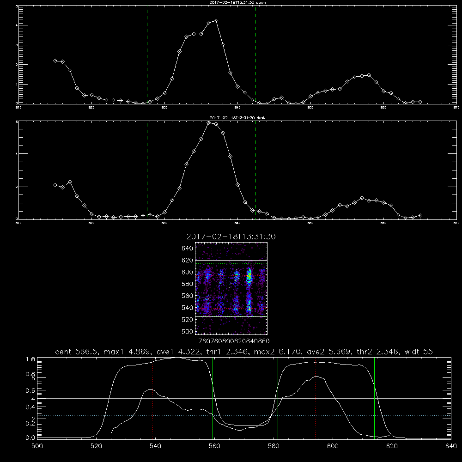Click the right green dashed line in the dusk plot
The height and width of the screenshot is (462, 462).
pos(255,170)
